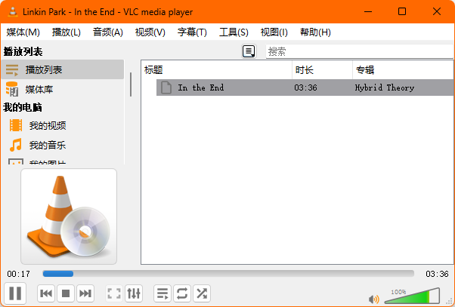Open the 音频(A) menu
455x307 pixels.
(x=108, y=32)
